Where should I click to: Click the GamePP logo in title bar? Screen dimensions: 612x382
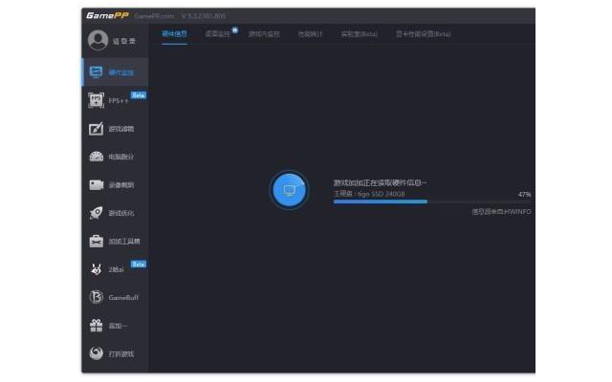coord(107,15)
